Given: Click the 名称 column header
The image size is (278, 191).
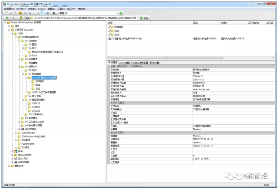Looking at the screenshot, I should pyautogui.click(x=150, y=23).
